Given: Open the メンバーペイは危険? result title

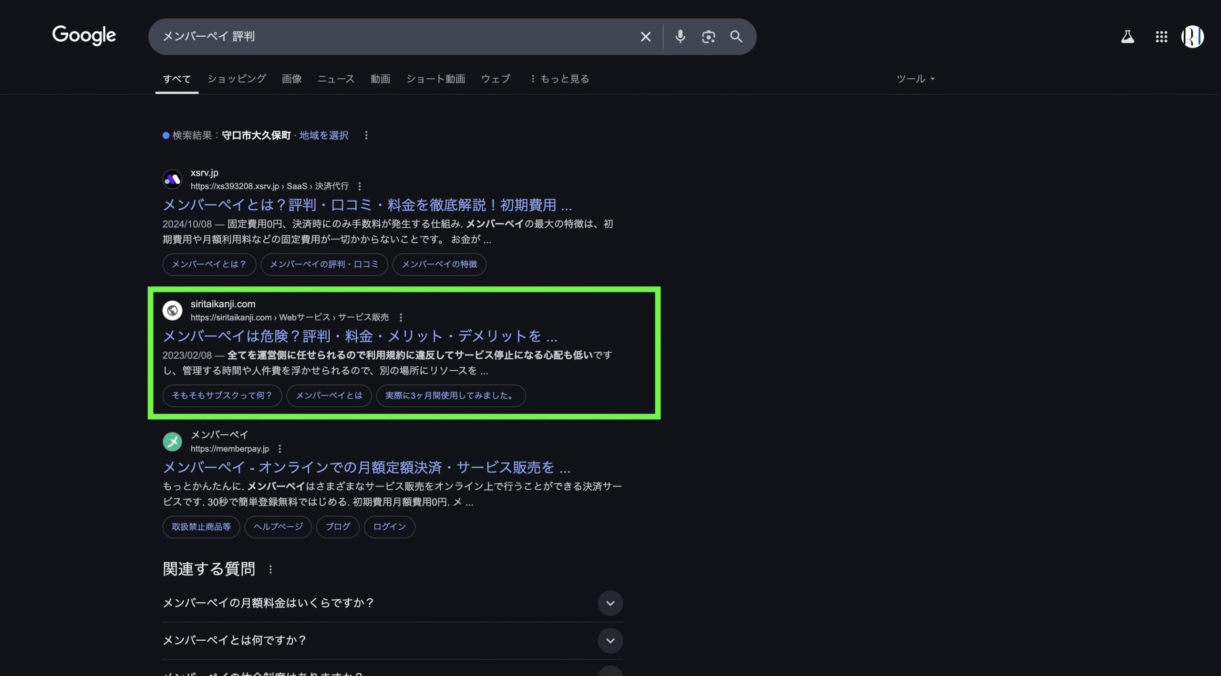Looking at the screenshot, I should point(360,336).
